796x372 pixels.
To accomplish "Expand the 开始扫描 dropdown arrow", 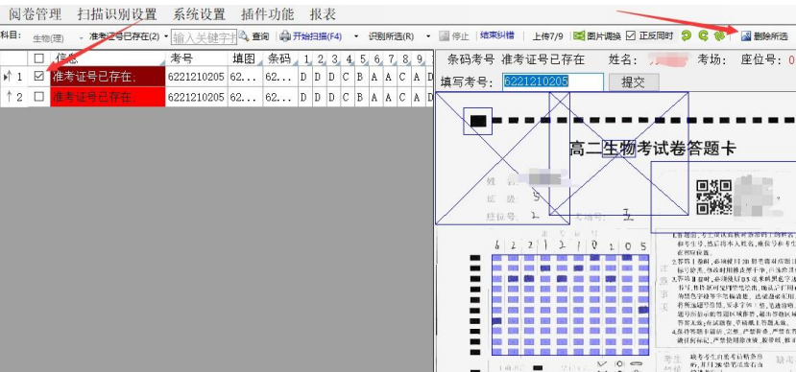I will (356, 36).
